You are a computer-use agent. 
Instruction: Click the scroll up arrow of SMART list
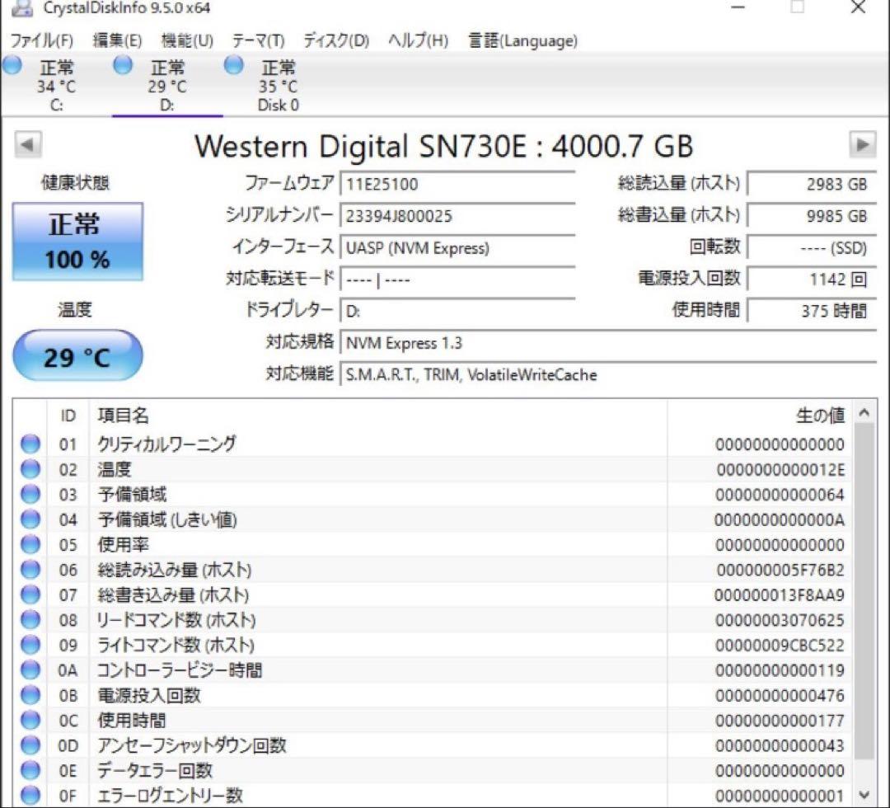point(864,413)
